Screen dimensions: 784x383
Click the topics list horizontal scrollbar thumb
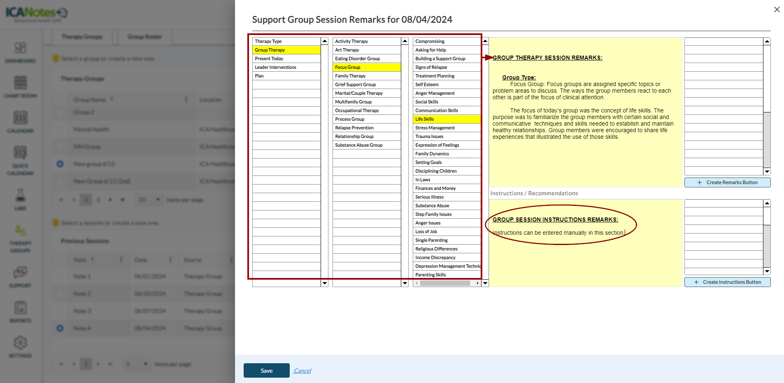coord(445,283)
